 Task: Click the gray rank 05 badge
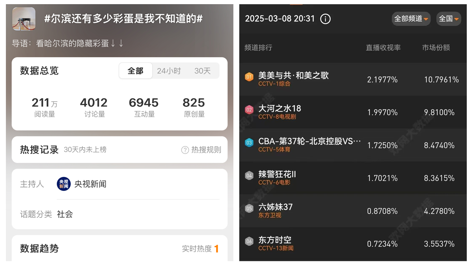tap(249, 209)
